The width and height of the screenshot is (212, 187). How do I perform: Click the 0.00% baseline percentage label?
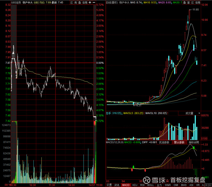100,63
